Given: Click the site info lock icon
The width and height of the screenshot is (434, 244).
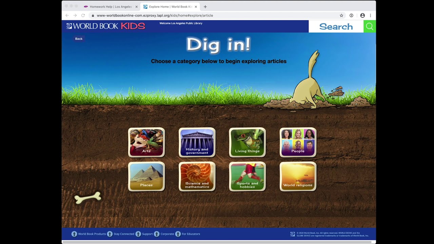Looking at the screenshot, I should click(93, 15).
